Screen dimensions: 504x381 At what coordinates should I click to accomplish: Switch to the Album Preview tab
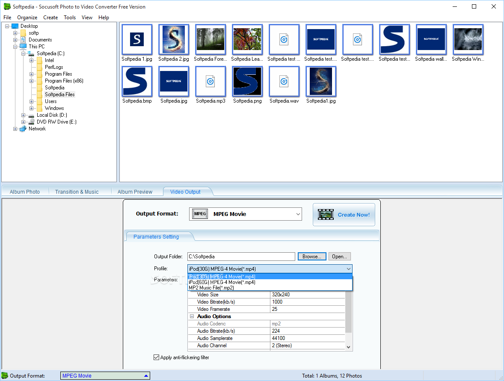pyautogui.click(x=135, y=192)
